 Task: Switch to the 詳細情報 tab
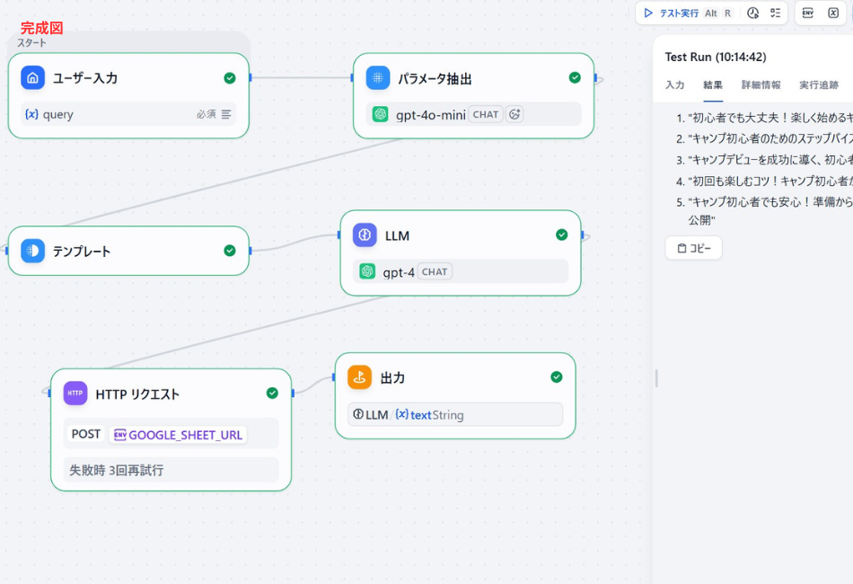point(761,85)
